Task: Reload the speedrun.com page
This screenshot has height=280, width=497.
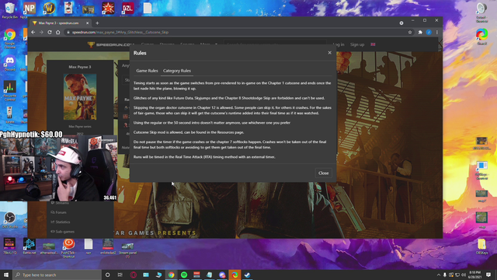Action: pyautogui.click(x=50, y=32)
